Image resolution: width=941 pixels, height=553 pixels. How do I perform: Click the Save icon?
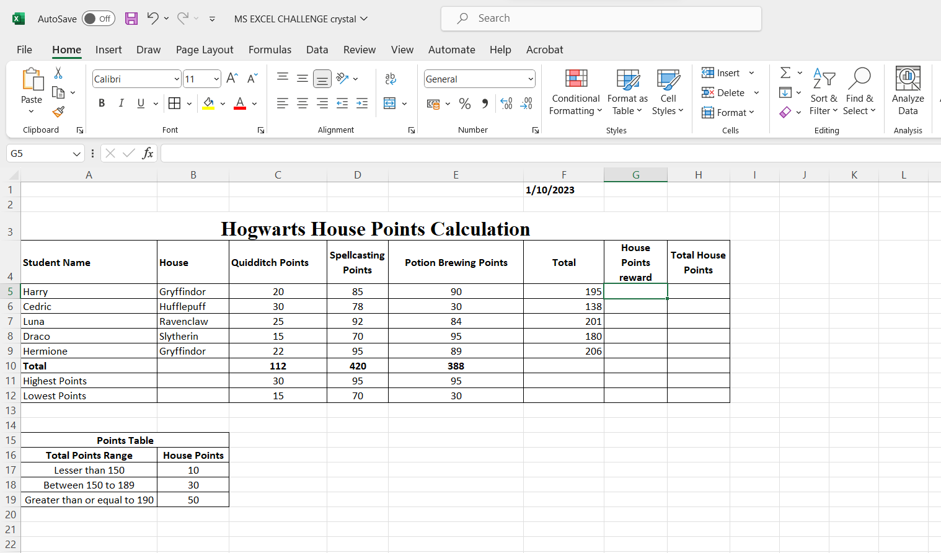pyautogui.click(x=131, y=19)
